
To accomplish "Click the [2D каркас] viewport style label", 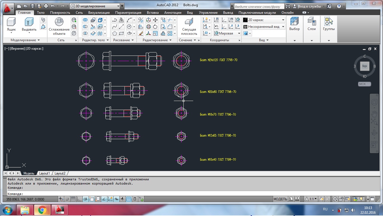I will pyautogui.click(x=34, y=49).
